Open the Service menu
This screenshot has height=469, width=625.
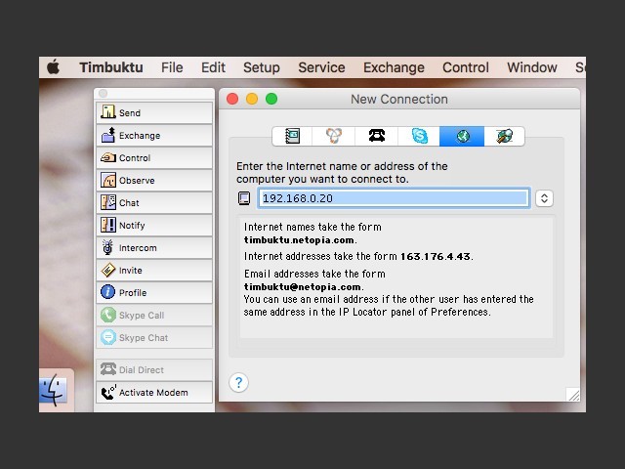pos(321,67)
